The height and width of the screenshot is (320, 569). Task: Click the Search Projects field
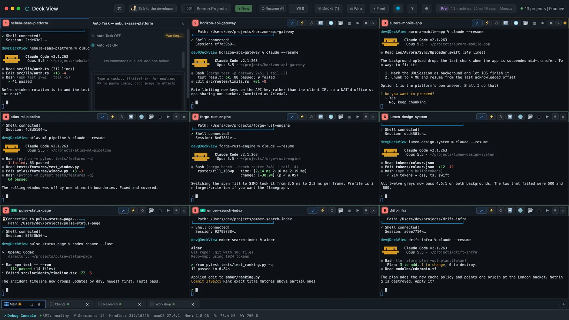tap(206, 9)
